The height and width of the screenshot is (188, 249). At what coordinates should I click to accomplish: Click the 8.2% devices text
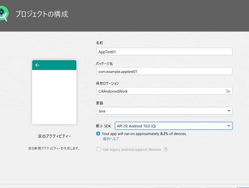point(164,134)
